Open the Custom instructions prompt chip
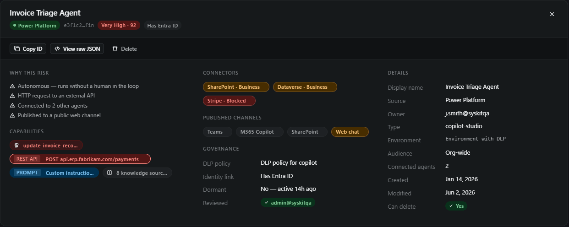The image size is (569, 227). pos(54,173)
